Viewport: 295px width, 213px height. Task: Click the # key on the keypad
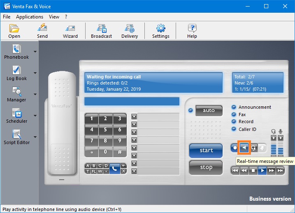[120, 151]
